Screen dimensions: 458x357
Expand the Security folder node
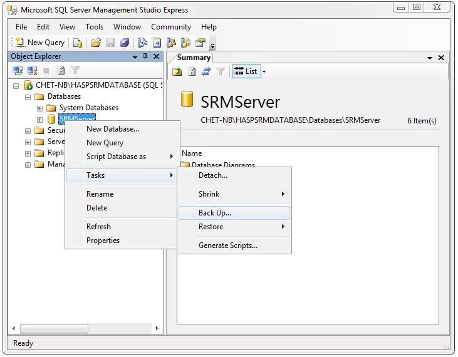coord(28,131)
